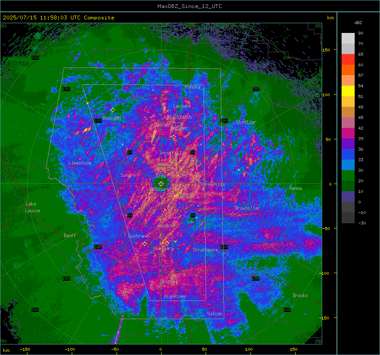380x355 pixels.
Task: Click the MaxDBZ_Since_12_UTC title
Action: 190,6
